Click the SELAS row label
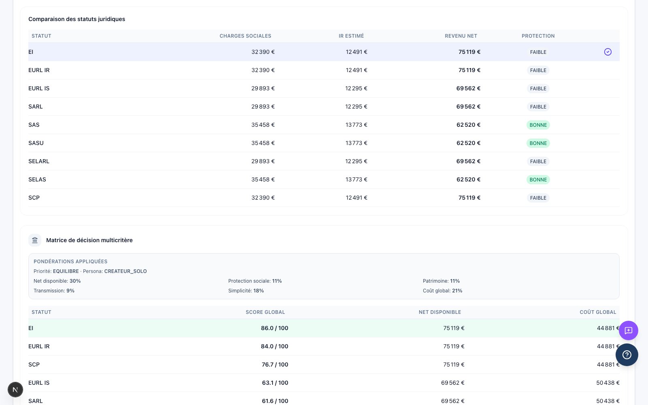The width and height of the screenshot is (648, 405). click(37, 179)
